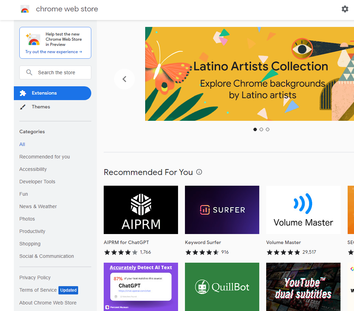The width and height of the screenshot is (354, 311).
Task: Select the Accessibility category
Action: (33, 169)
